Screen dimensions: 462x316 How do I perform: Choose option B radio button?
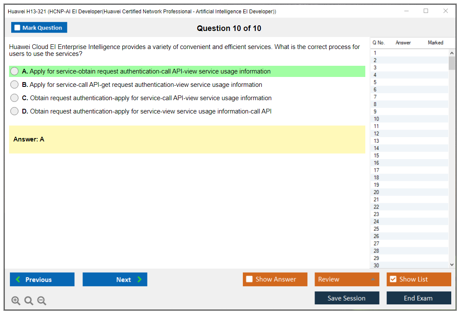[15, 85]
